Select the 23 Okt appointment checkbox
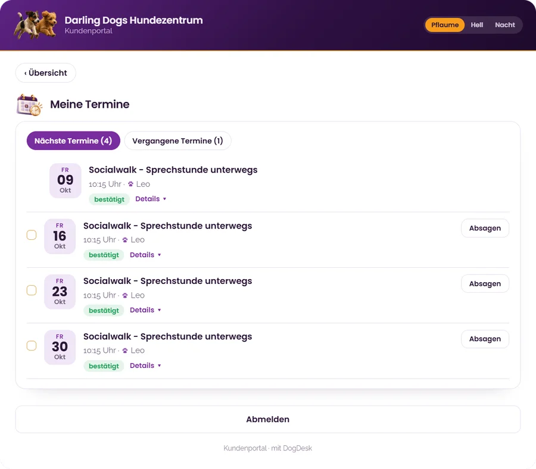Viewport: 536px width, 469px height. (x=32, y=290)
